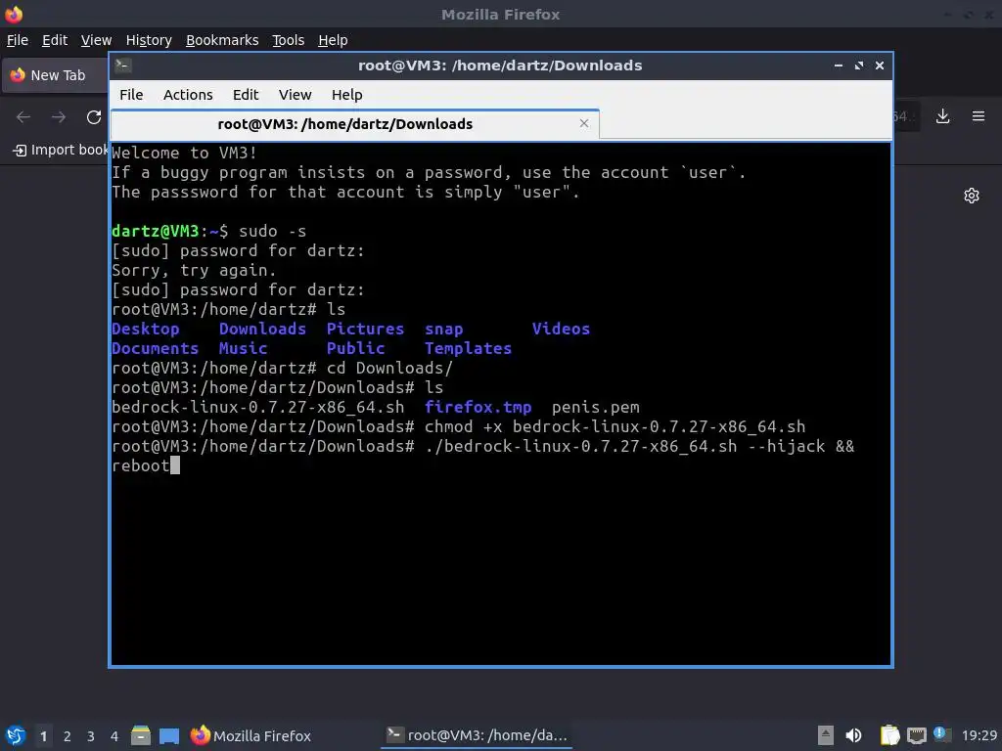
Task: Click firefox.tmp entry in terminal listing
Action: 478,408
